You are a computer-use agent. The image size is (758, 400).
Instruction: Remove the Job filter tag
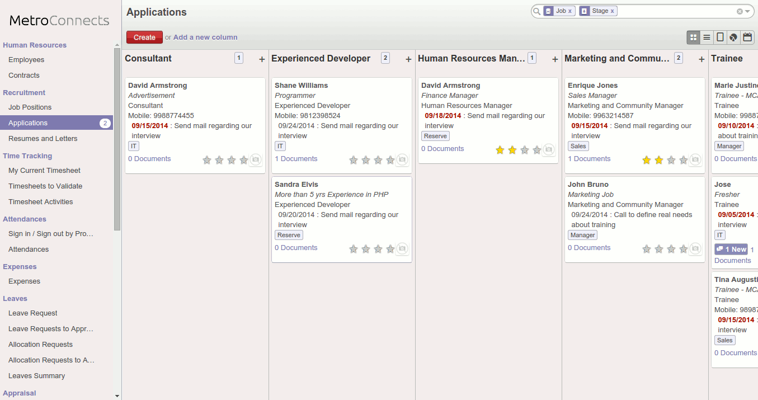point(570,11)
